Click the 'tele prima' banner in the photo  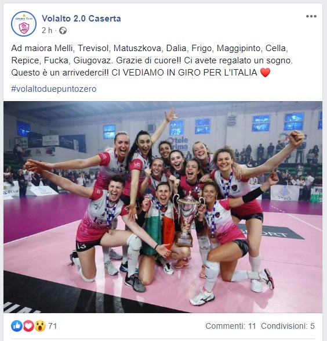179,143
